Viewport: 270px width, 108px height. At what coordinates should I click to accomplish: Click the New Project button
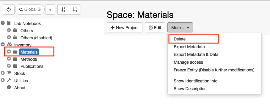click(125, 28)
